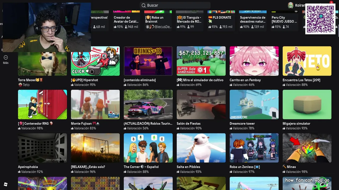The image size is (339, 190).
Task: Click the Buscar search field
Action: click(175, 5)
